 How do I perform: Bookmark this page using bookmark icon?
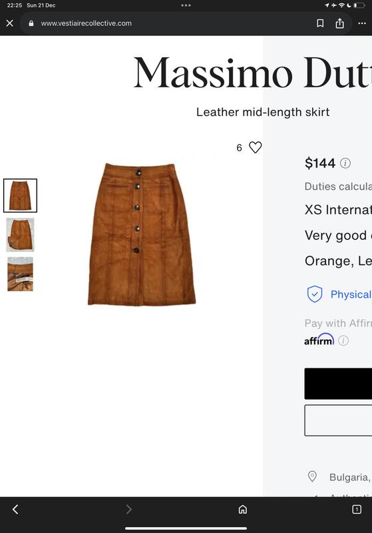pyautogui.click(x=319, y=23)
